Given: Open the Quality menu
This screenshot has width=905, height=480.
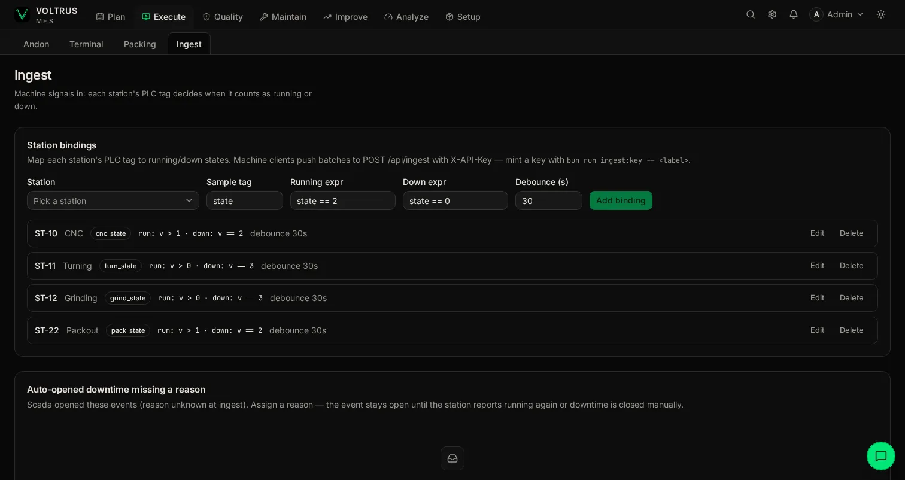Looking at the screenshot, I should [x=223, y=17].
